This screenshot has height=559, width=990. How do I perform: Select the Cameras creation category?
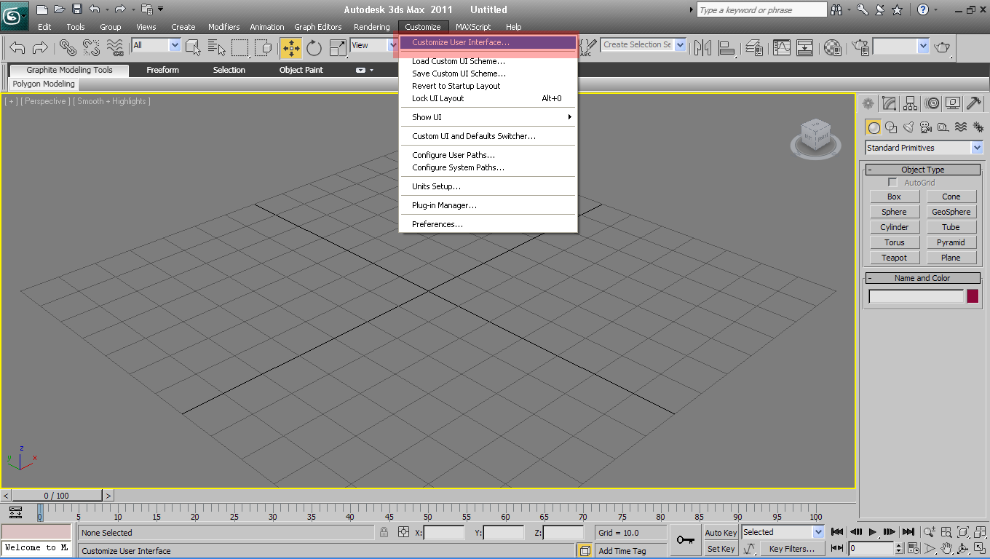click(925, 127)
